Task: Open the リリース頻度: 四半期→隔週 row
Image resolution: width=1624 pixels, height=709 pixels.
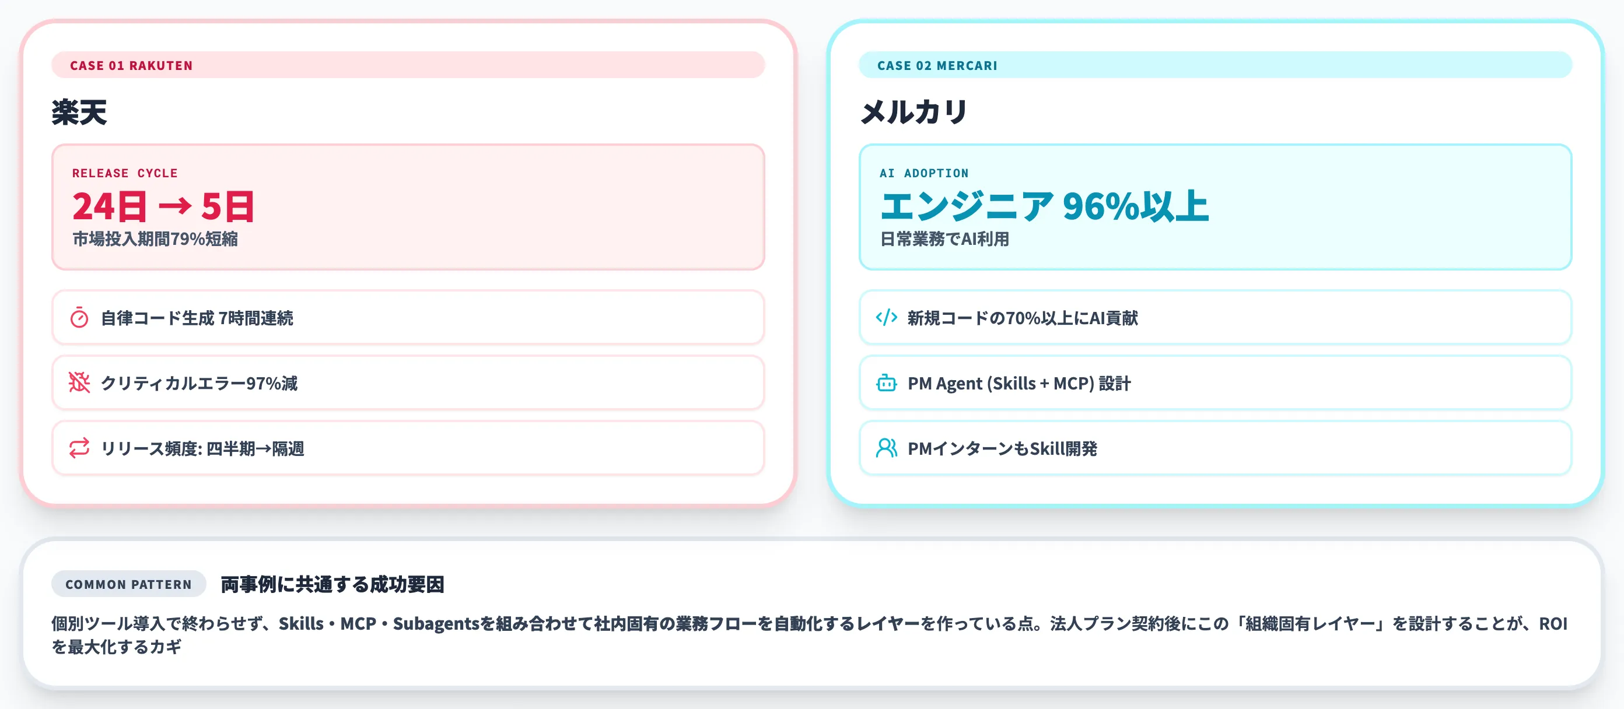Action: 408,448
